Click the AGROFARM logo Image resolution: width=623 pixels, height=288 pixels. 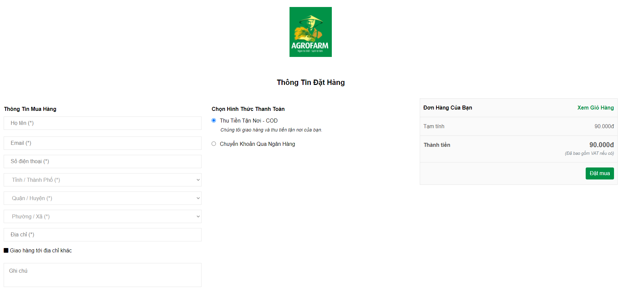(x=310, y=32)
